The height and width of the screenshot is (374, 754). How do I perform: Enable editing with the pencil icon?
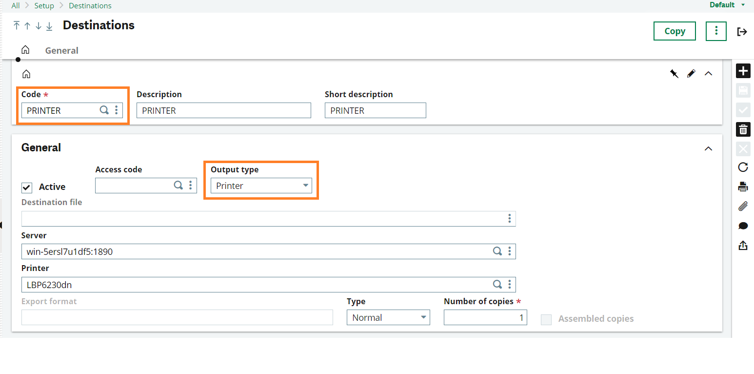(691, 73)
